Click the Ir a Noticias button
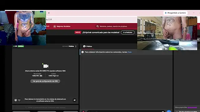Viewport: 200px width, 112px height. [128, 32]
